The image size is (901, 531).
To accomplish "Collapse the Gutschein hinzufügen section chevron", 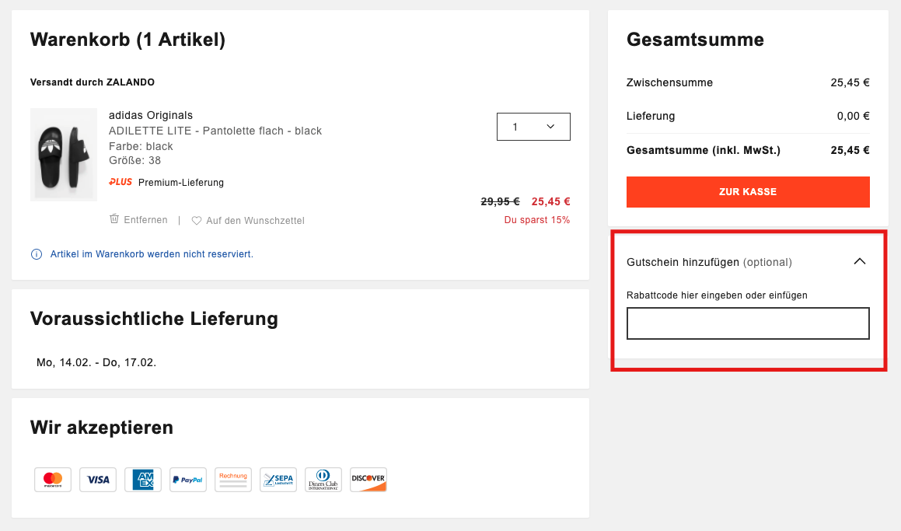I will [x=860, y=261].
